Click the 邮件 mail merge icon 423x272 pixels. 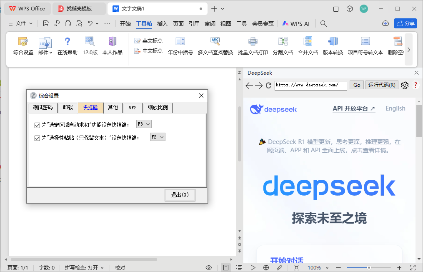(45, 46)
